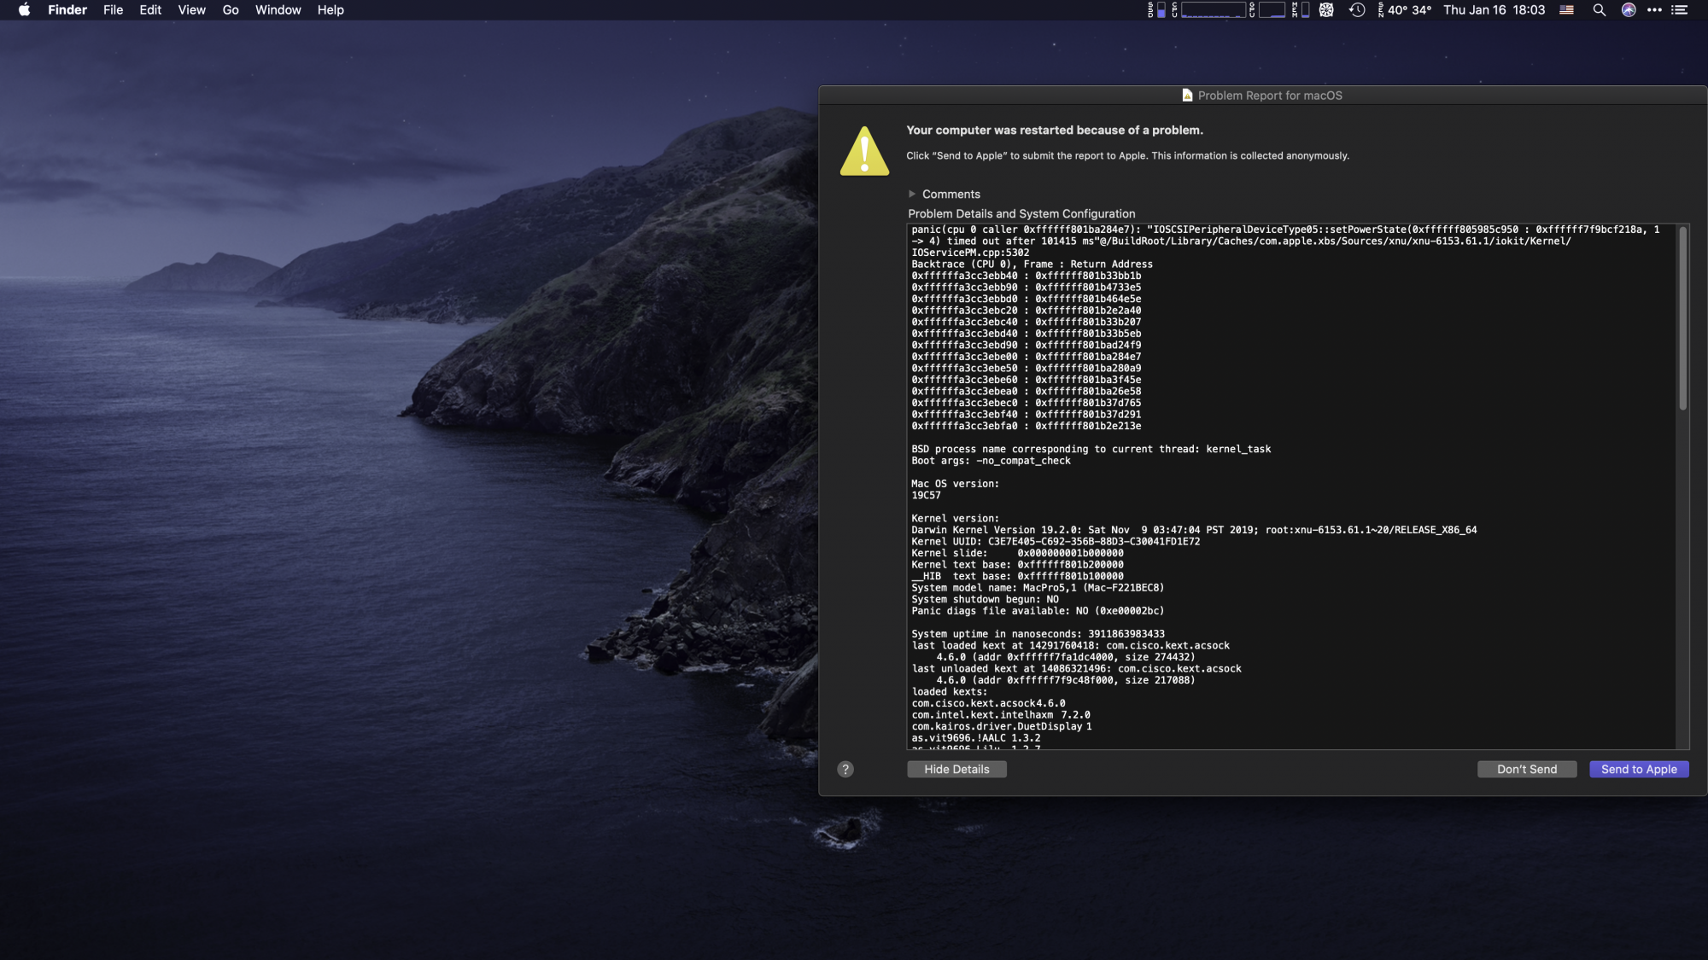Click the 'Darwin Kernel Version 19.2.0' line

tap(1194, 530)
